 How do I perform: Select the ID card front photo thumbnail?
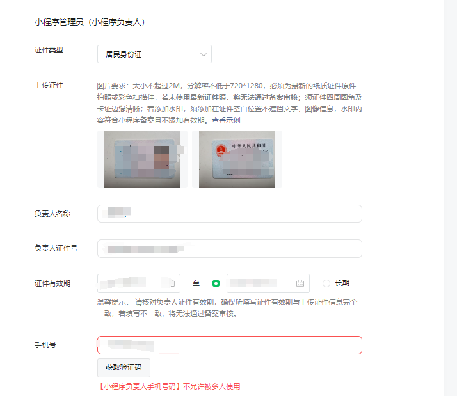click(142, 159)
